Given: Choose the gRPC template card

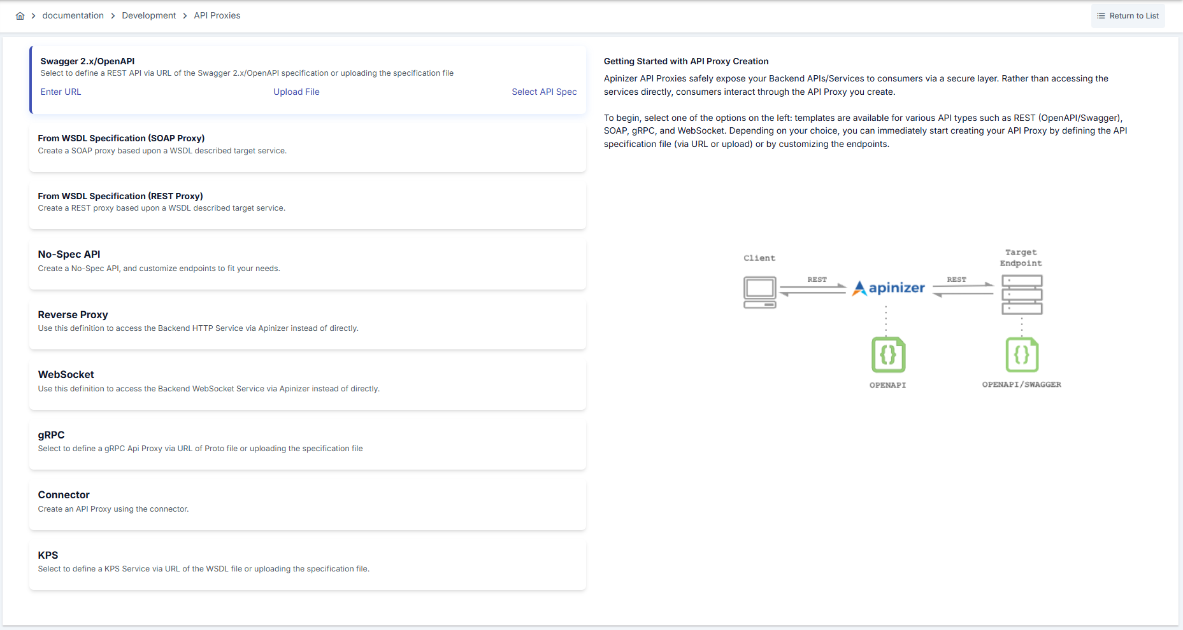Looking at the screenshot, I should (308, 444).
